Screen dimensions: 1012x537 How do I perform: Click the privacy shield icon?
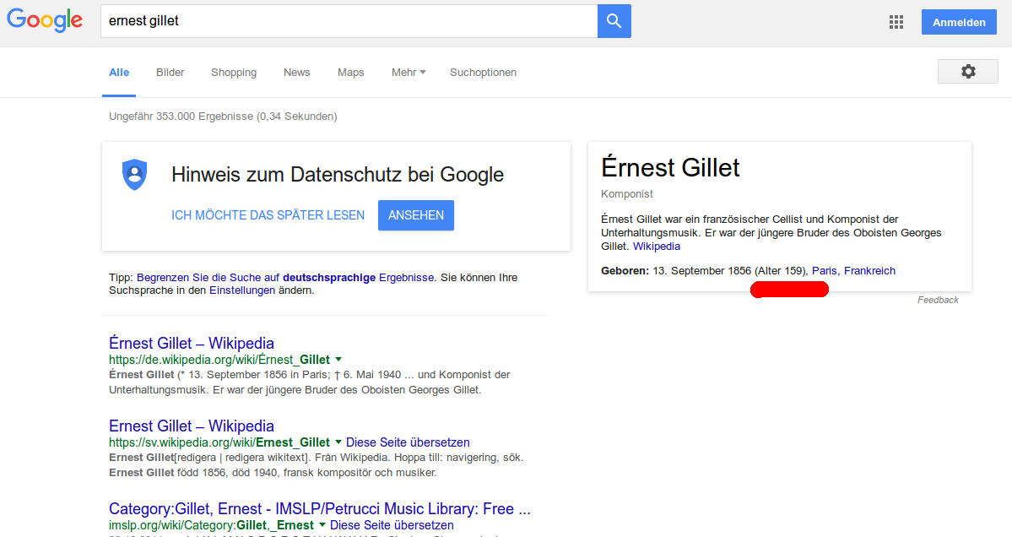click(x=135, y=174)
